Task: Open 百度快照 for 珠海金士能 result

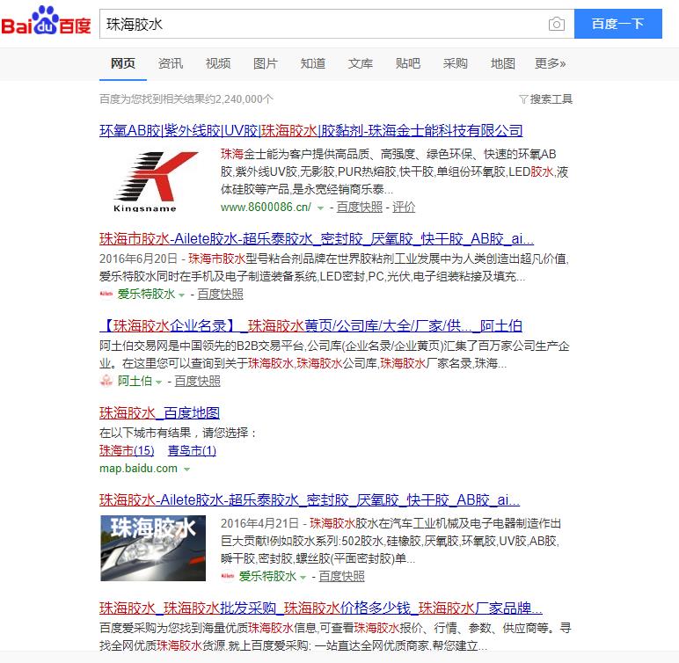Action: coord(360,207)
